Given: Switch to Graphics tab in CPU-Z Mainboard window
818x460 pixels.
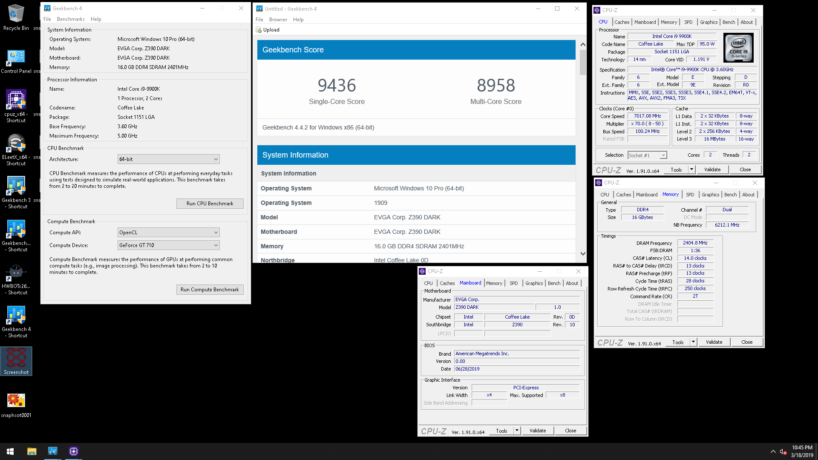Looking at the screenshot, I should 534,283.
